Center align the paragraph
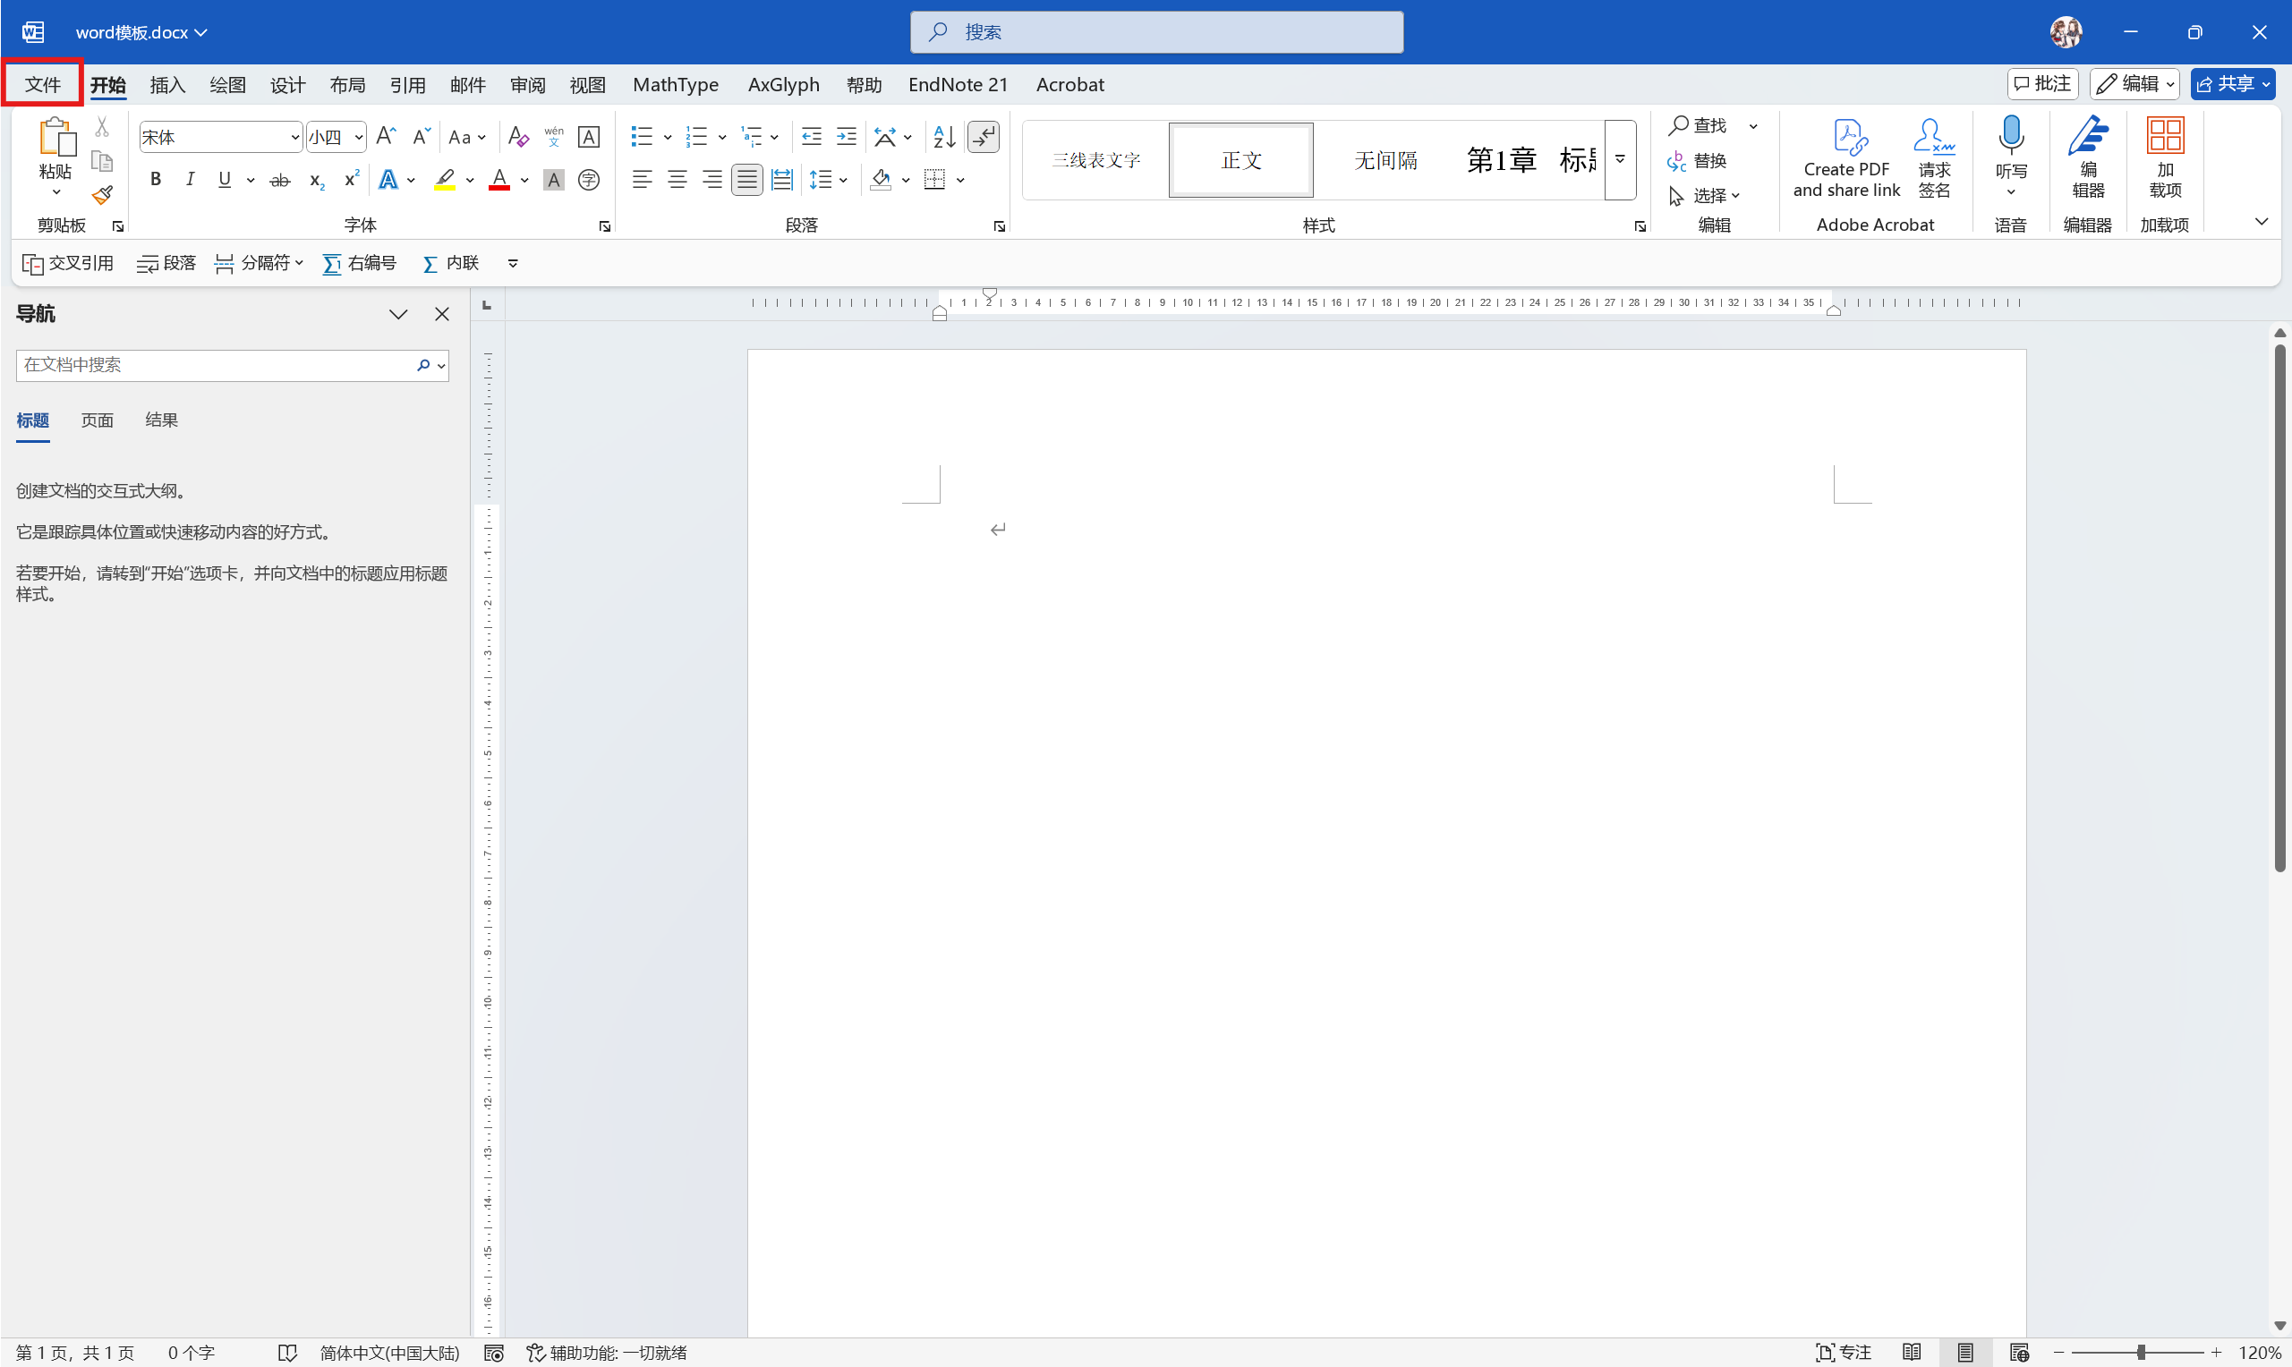2292x1367 pixels. tap(677, 179)
